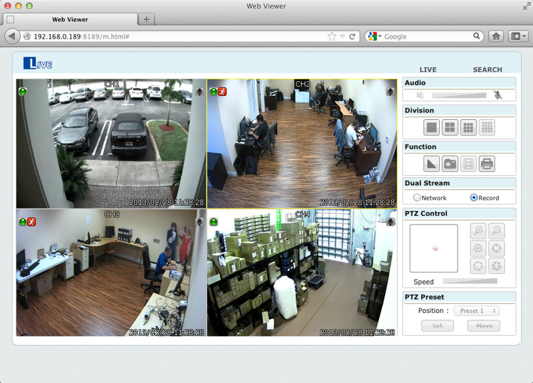Open the Preset 1 position dropdown

[x=476, y=310]
